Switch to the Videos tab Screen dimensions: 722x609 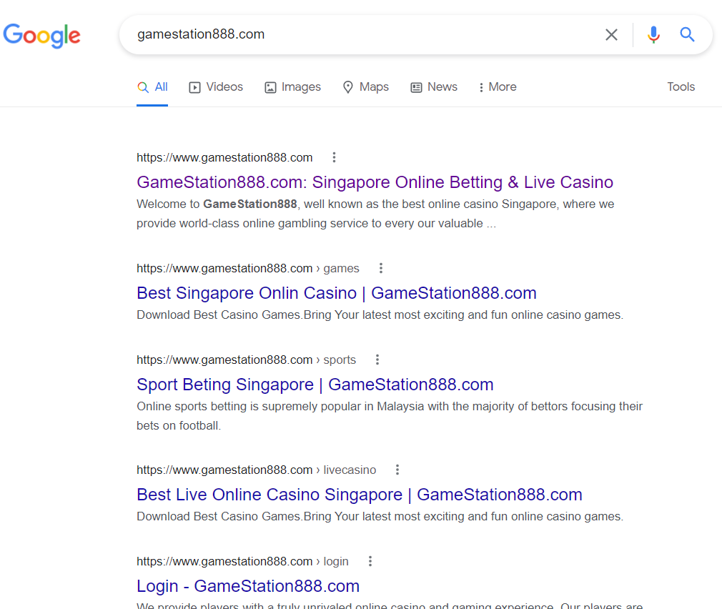coord(216,86)
